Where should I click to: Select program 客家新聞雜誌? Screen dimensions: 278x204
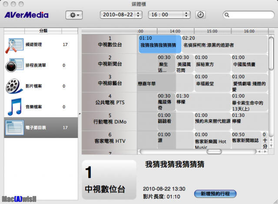pos(246,140)
